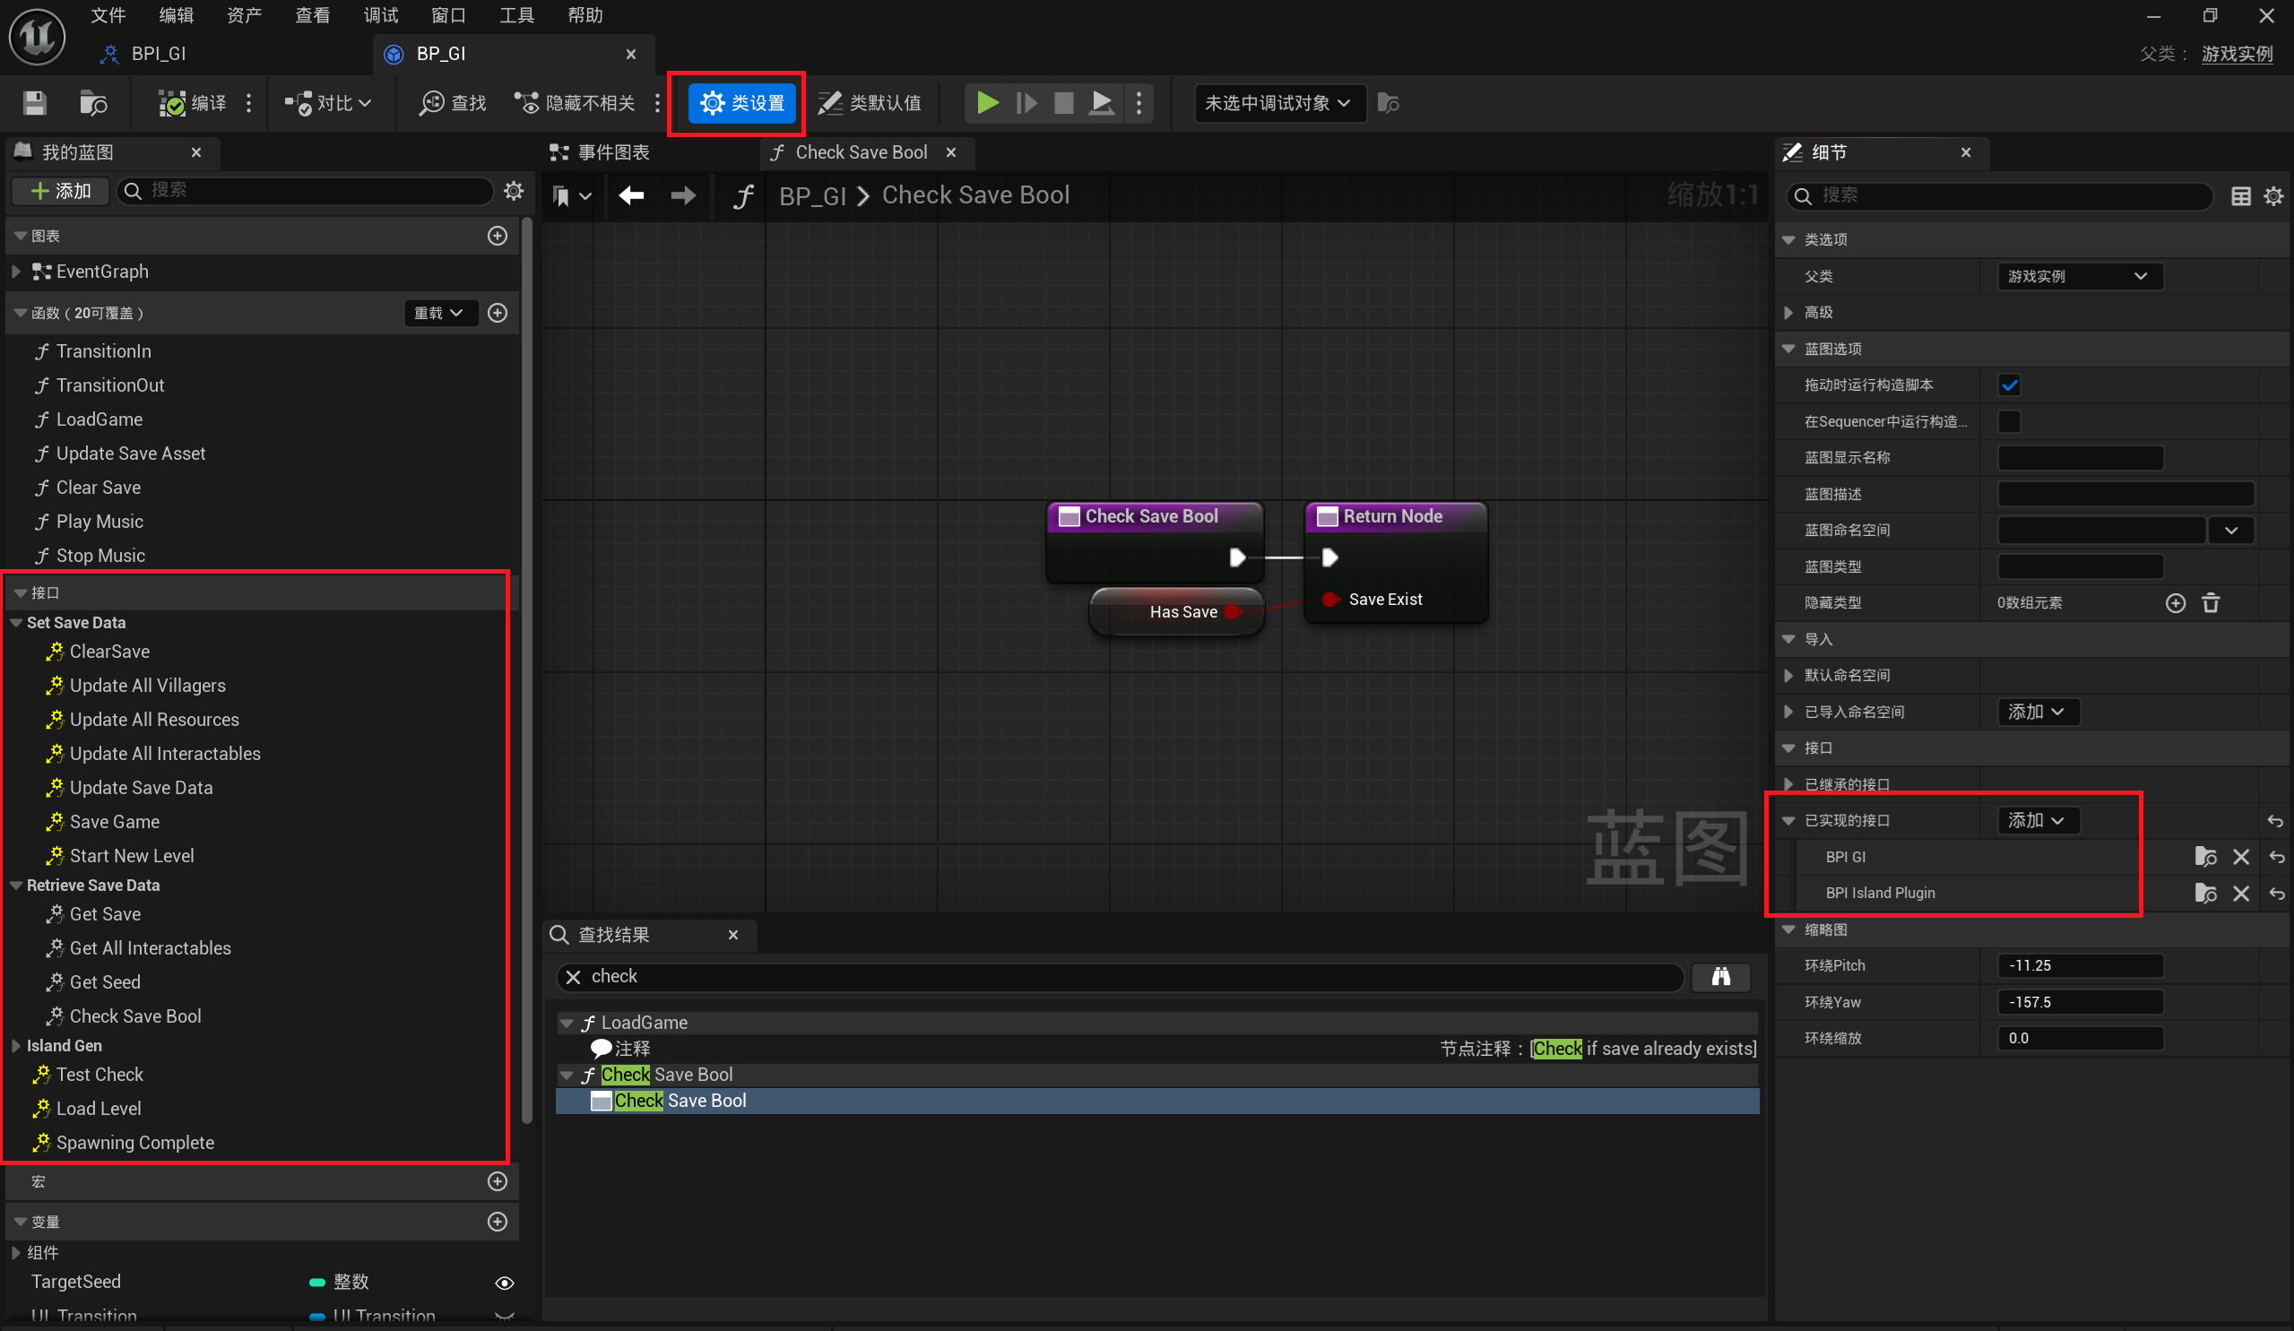Remove the BPI Island Plugin interface with X
The height and width of the screenshot is (1331, 2294).
coord(2240,893)
